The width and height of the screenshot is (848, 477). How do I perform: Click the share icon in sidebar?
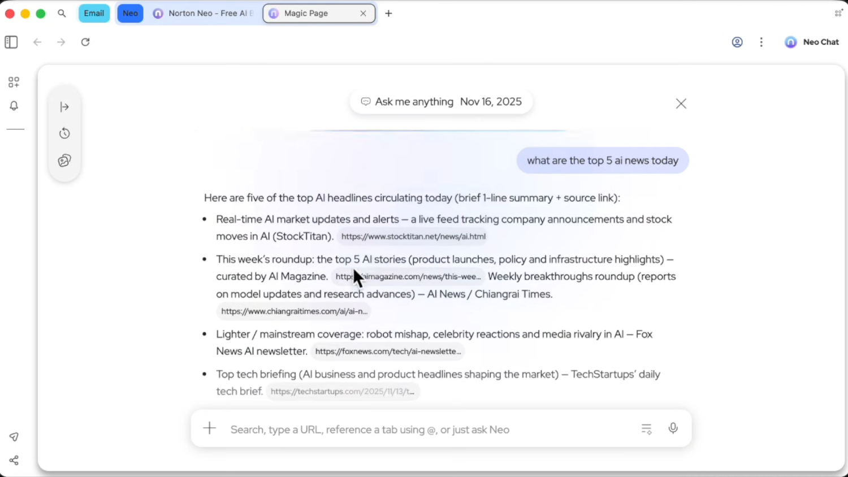click(14, 460)
